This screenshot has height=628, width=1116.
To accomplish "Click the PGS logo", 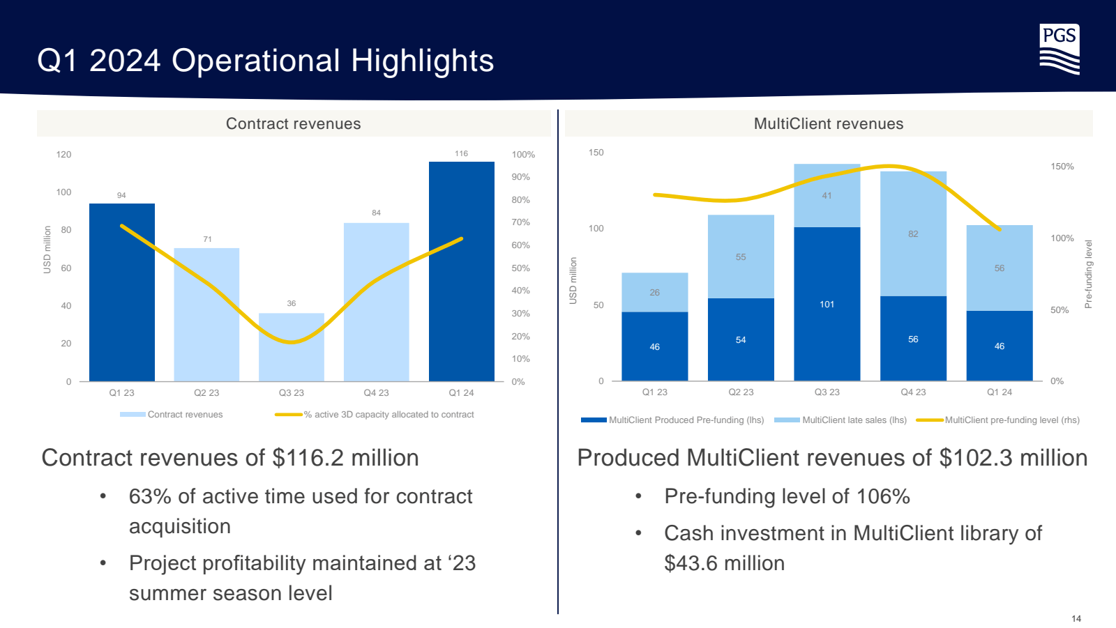I will (1060, 49).
